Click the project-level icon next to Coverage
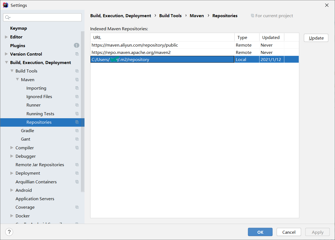 click(77, 207)
